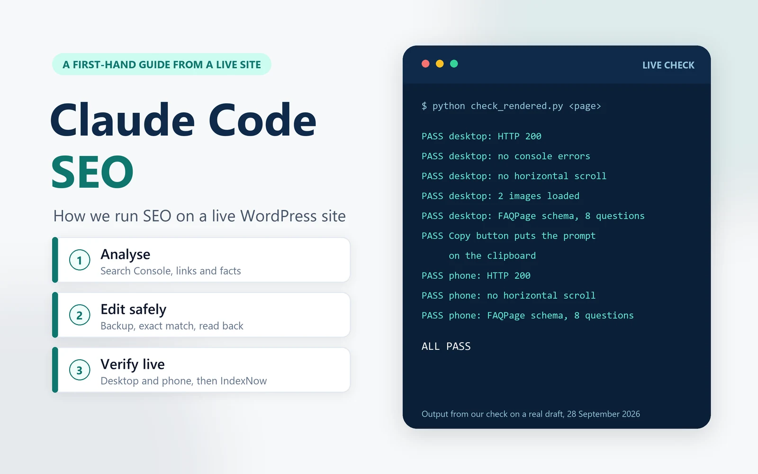Click the "PASS phone: HTTP 200" line
758x474 pixels.
476,276
